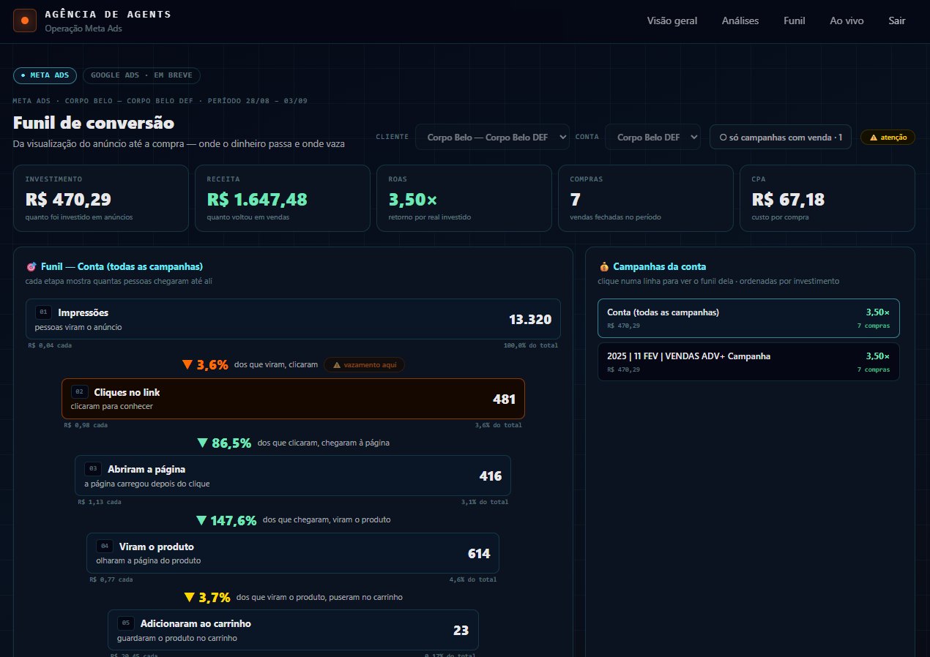Click the 100,0% do total label

coord(531,345)
